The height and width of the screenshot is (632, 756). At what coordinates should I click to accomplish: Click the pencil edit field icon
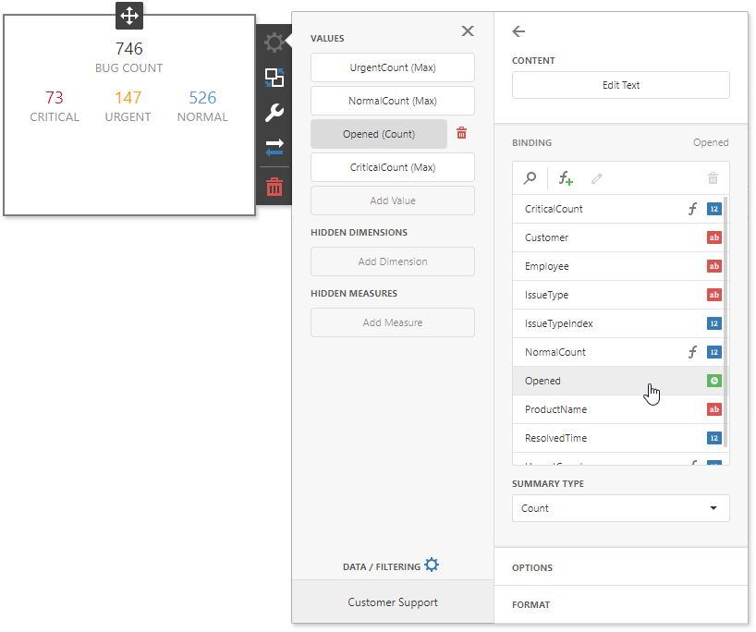click(596, 178)
